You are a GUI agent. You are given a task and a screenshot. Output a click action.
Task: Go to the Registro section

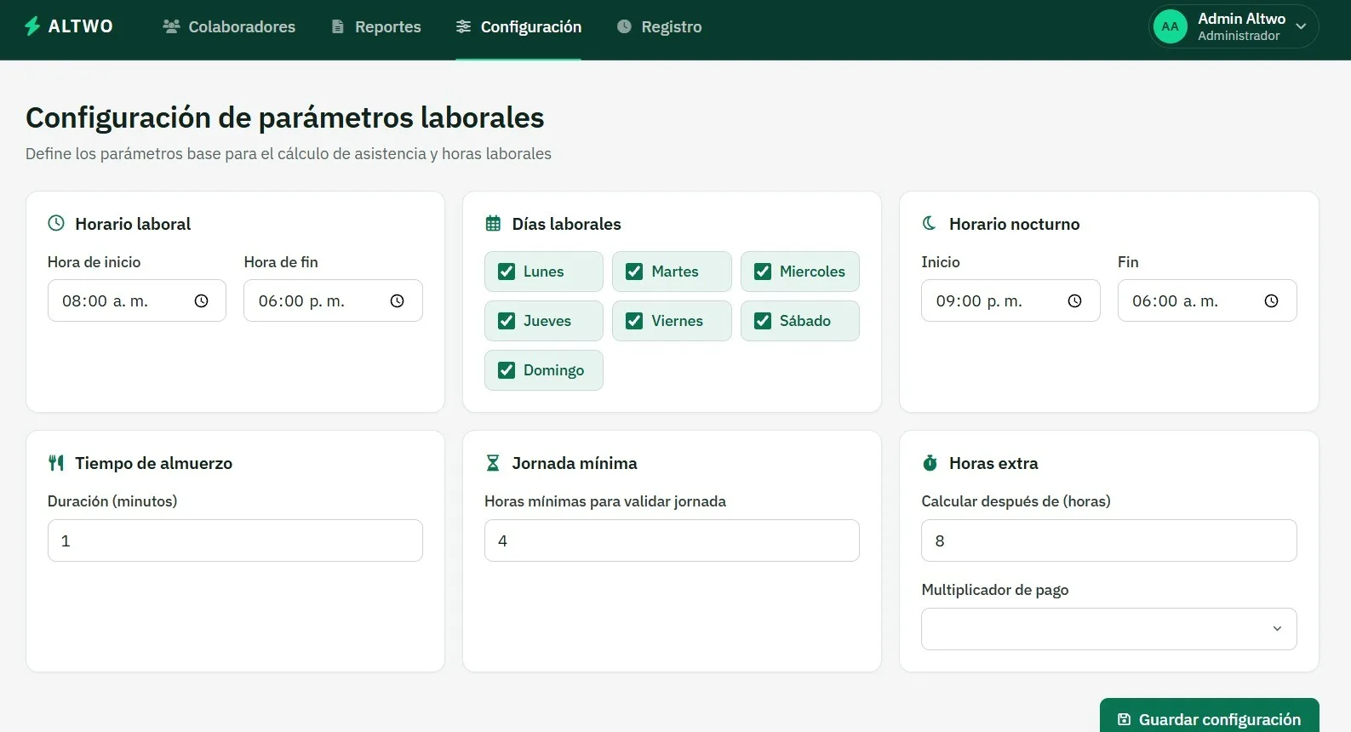(659, 26)
